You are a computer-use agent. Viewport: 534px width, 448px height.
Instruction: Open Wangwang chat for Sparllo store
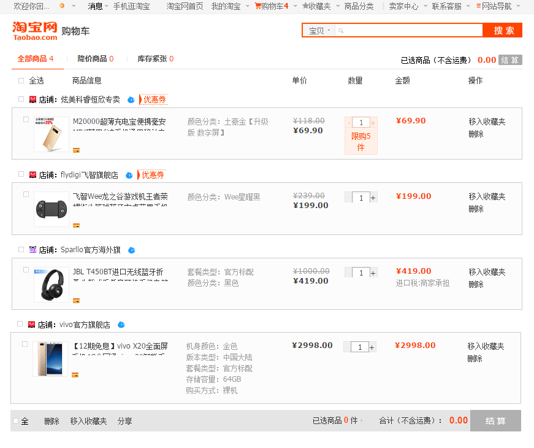pos(131,250)
